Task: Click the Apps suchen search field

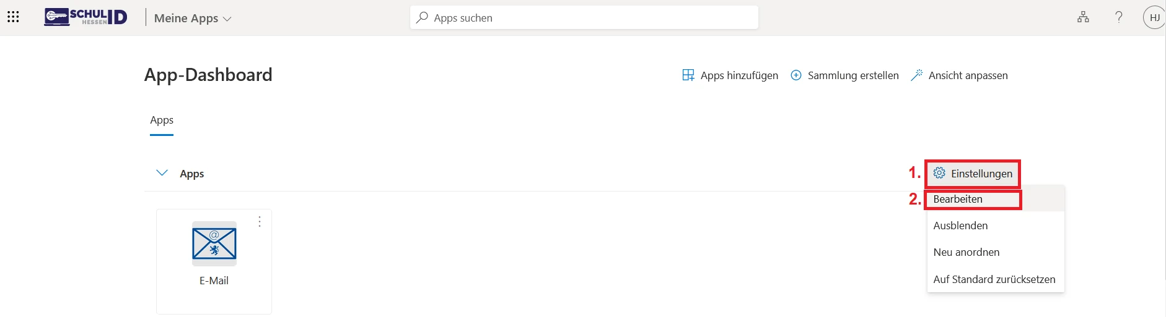Action: click(x=584, y=18)
